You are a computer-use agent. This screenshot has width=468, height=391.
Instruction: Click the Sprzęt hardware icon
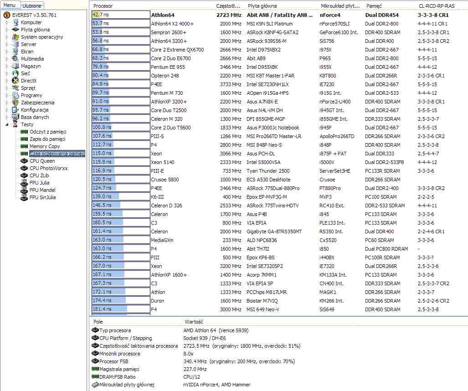pyautogui.click(x=15, y=88)
